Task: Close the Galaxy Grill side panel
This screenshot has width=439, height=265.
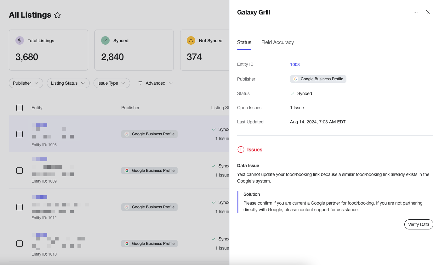Action: point(428,13)
